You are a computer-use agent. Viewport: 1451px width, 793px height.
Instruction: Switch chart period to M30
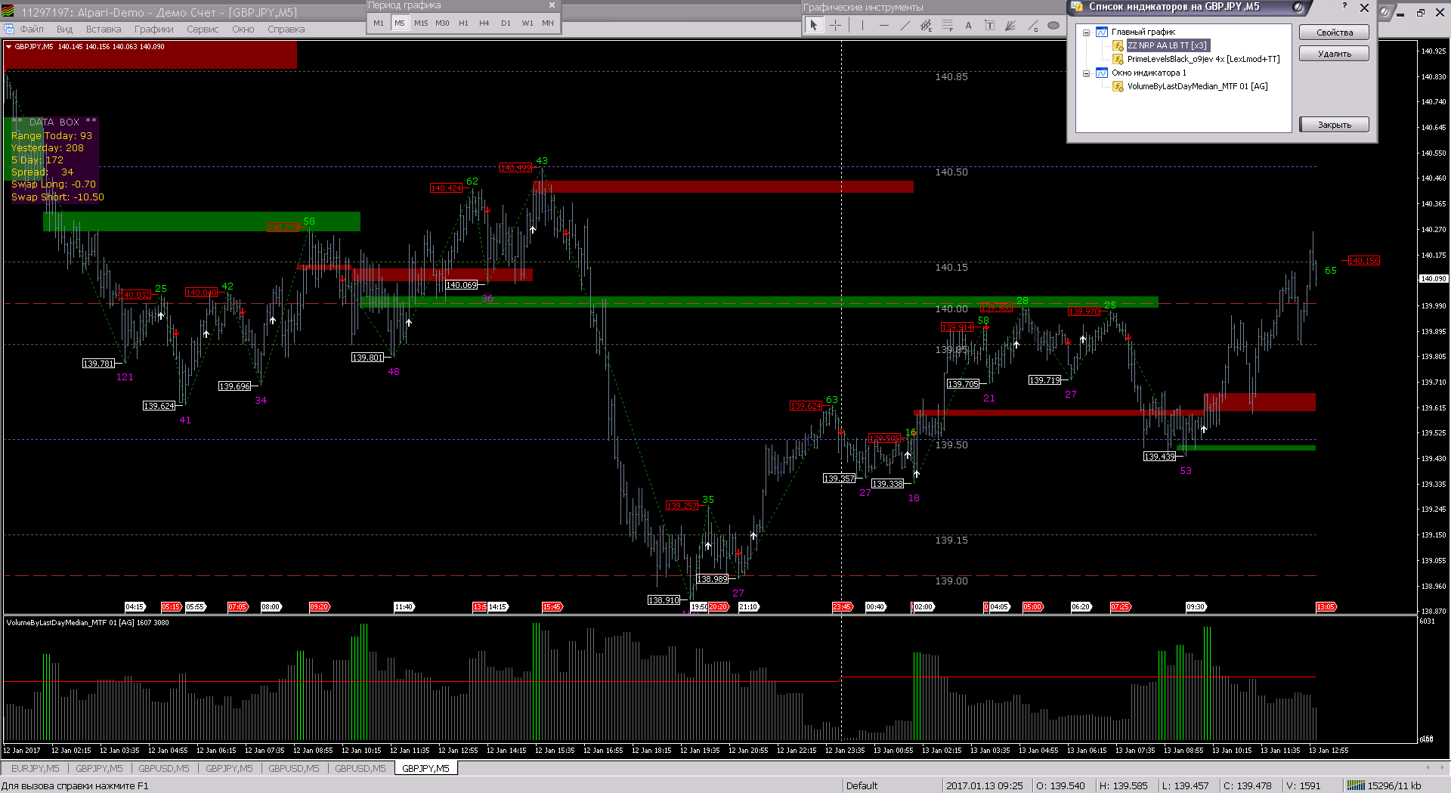(x=442, y=23)
